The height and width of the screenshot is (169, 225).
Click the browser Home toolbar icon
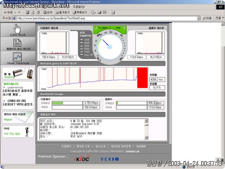click(38, 13)
